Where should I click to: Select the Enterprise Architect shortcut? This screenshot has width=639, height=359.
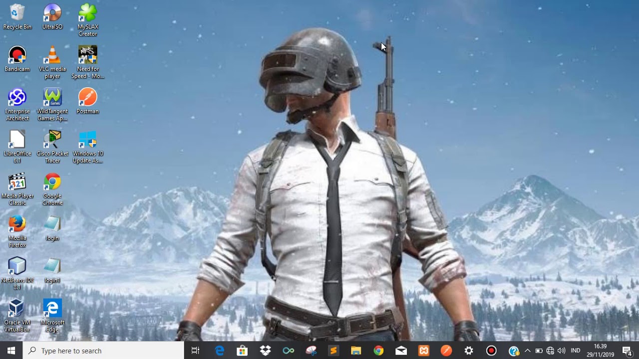[17, 105]
